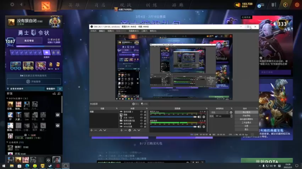The width and height of the screenshot is (302, 169).
Task: Pop out the audio mixer dock panel
Action: [x=206, y=109]
